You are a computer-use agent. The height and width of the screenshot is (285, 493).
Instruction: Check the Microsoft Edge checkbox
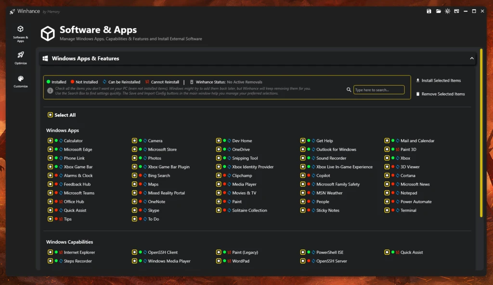[x=50, y=149]
